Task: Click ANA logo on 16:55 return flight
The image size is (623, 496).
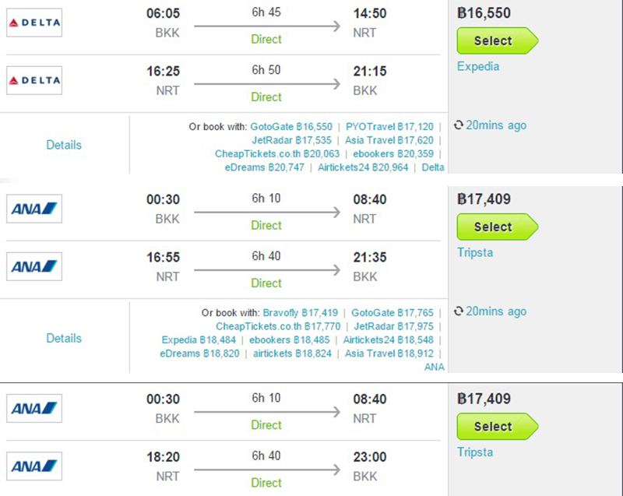Action: click(x=34, y=266)
